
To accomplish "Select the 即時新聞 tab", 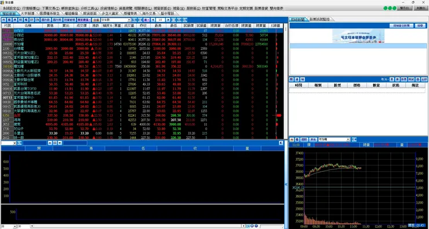I will tap(298, 19).
